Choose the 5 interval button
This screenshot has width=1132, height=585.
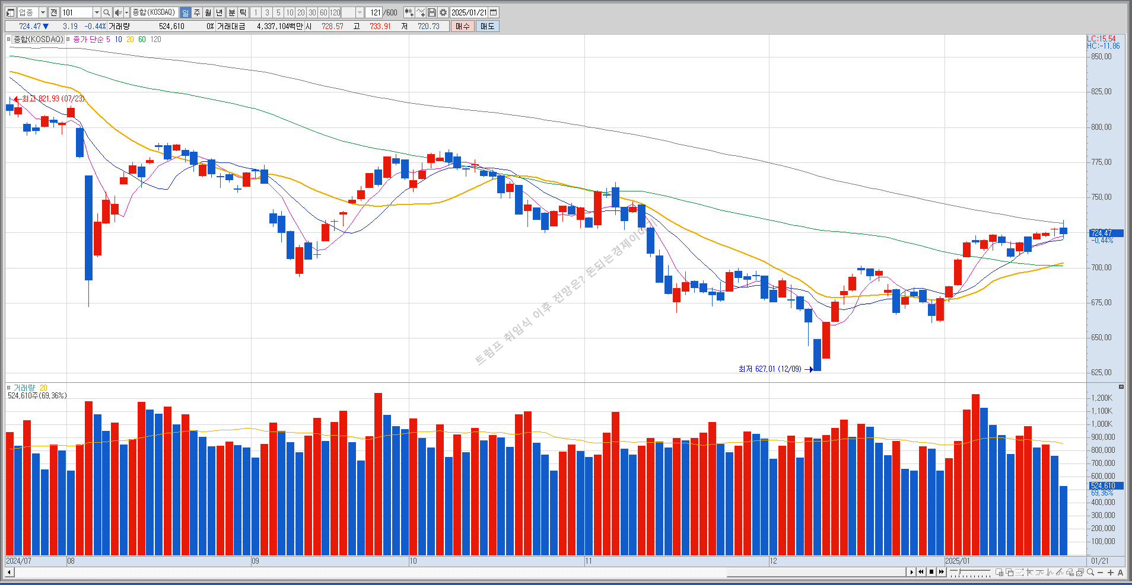click(278, 12)
